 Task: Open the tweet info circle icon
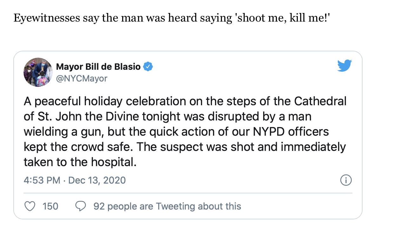[x=346, y=180]
